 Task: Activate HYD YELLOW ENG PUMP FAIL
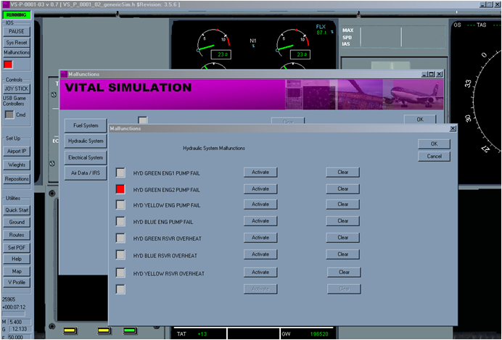pos(260,204)
